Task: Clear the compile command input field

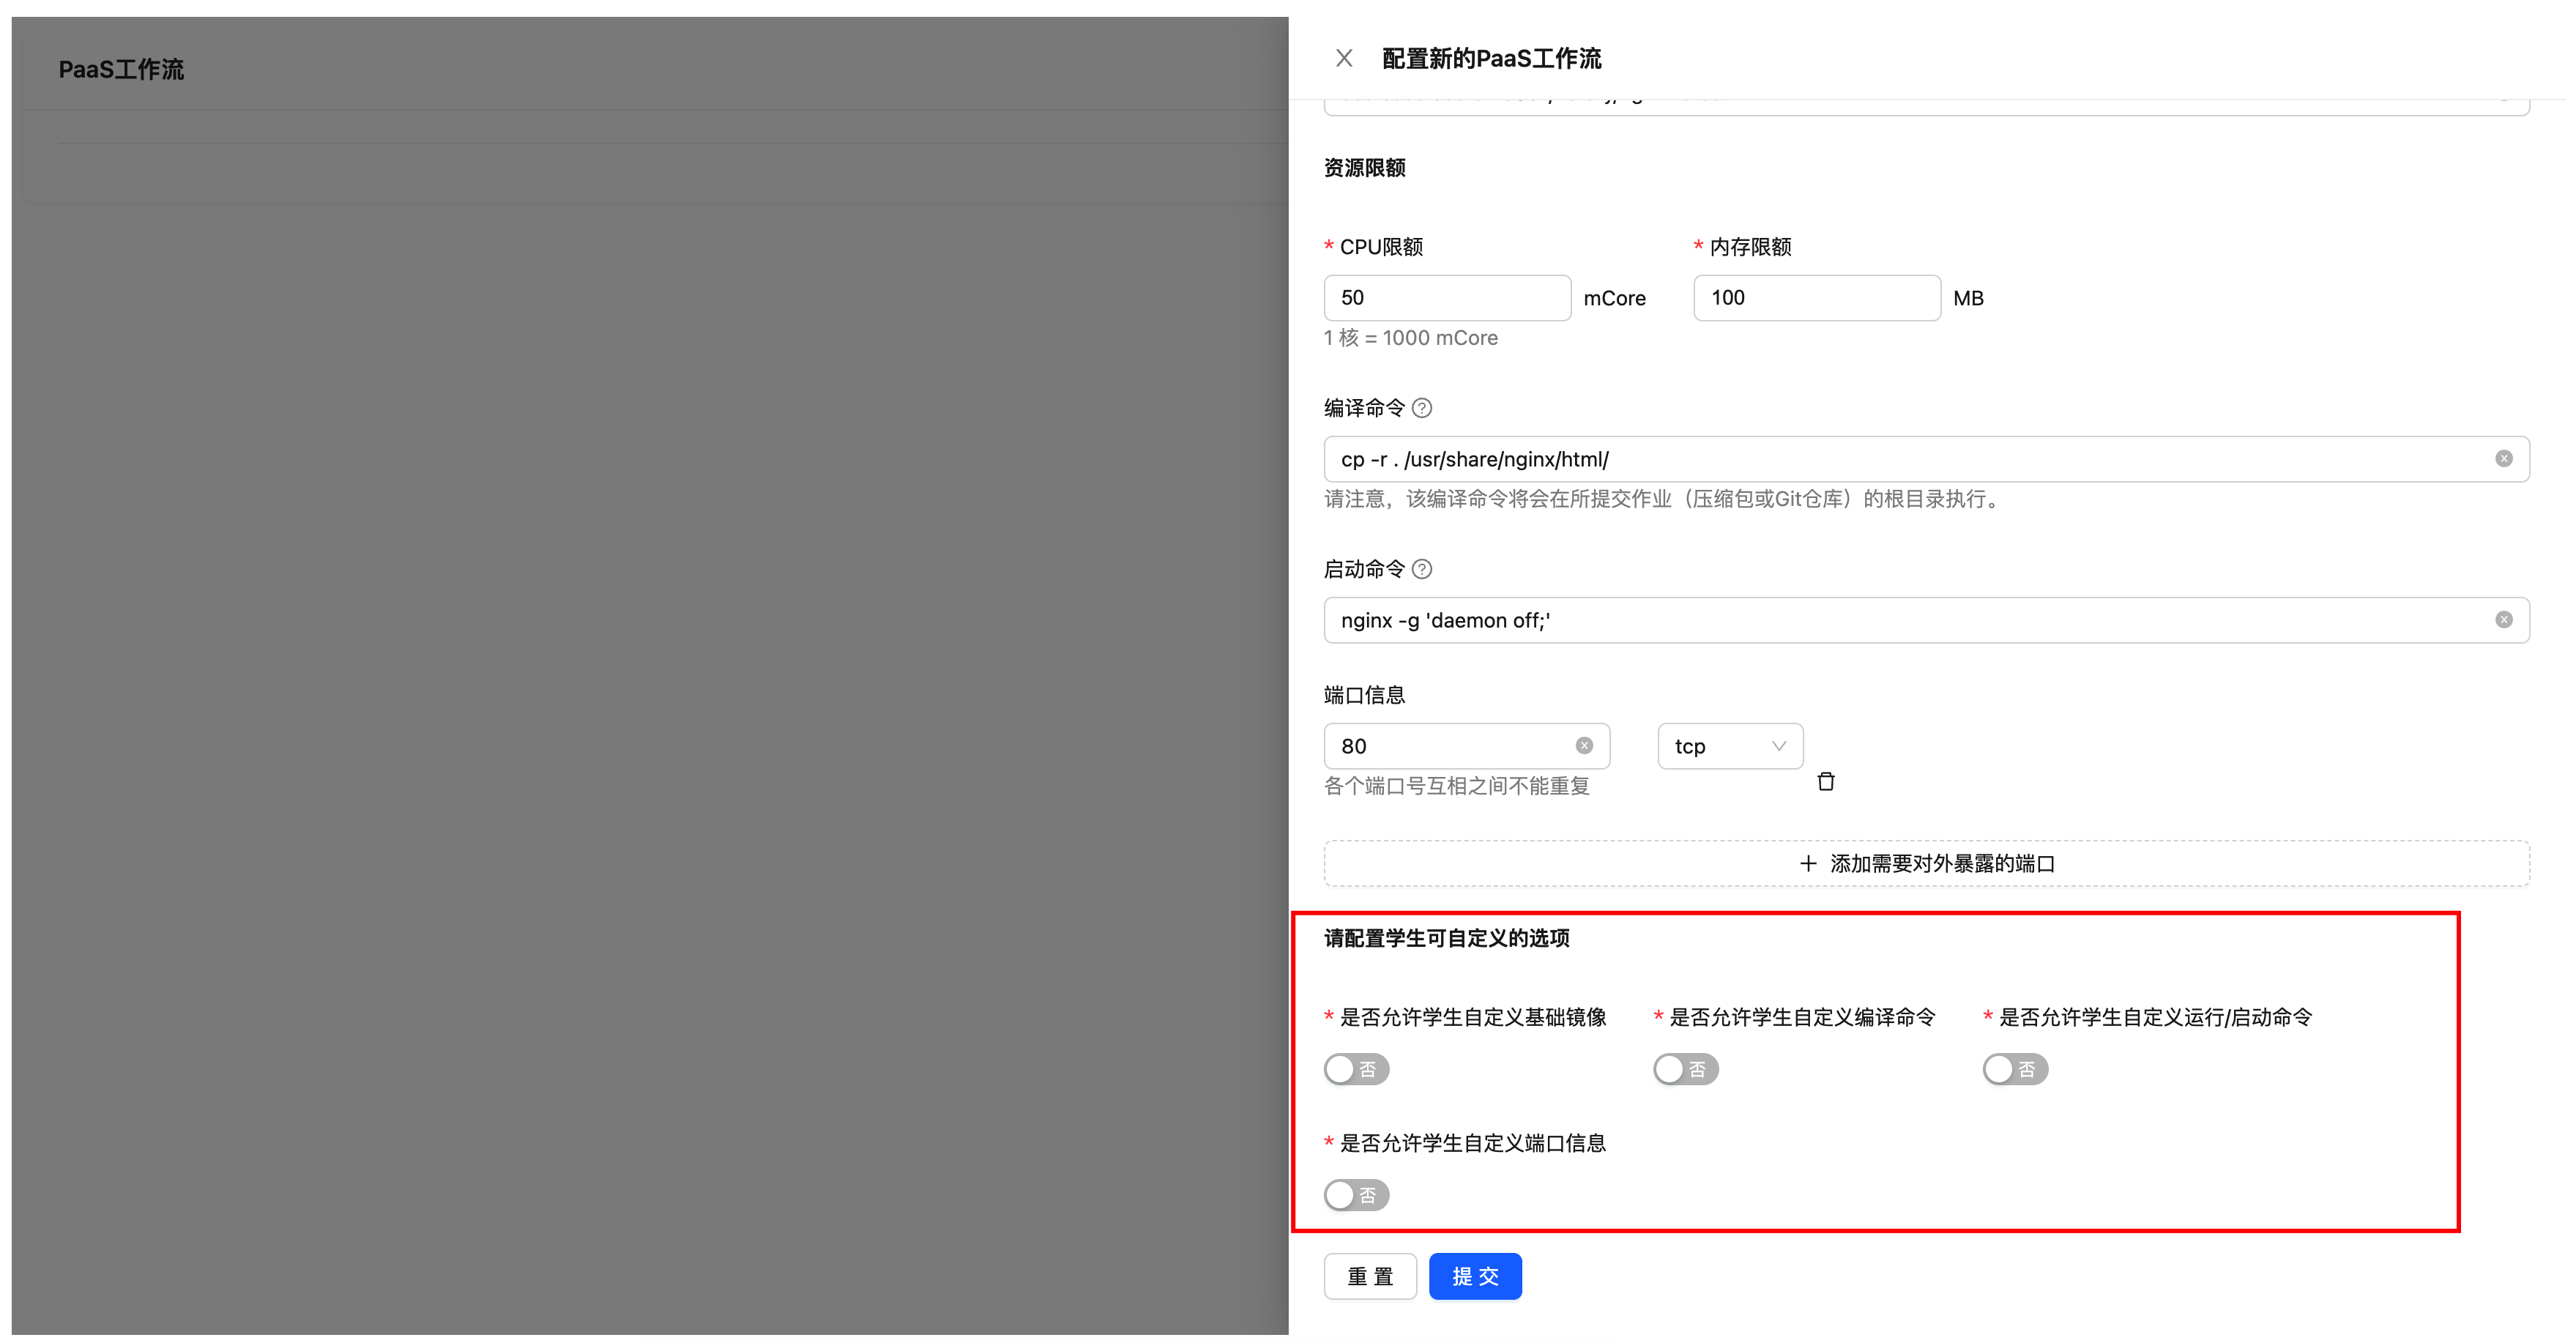Action: 2503,459
